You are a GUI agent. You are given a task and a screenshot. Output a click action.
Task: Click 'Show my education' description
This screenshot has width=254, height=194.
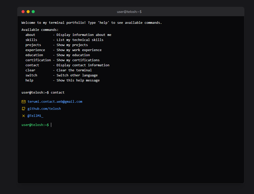click(x=73, y=55)
